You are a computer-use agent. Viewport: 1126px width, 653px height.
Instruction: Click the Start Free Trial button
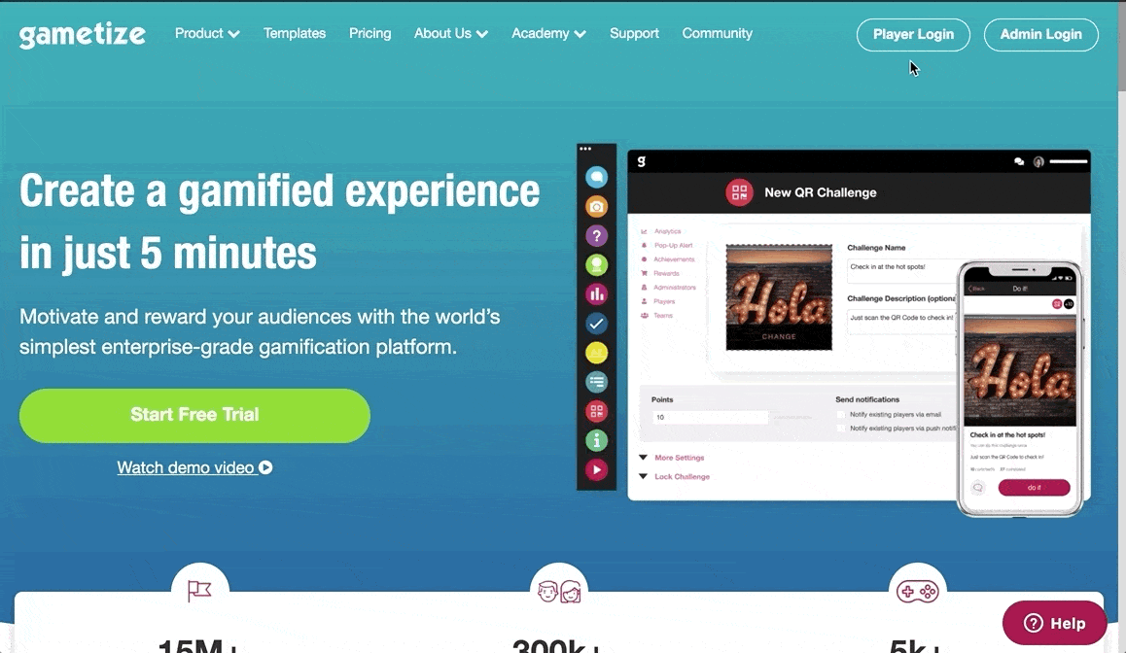pos(194,415)
